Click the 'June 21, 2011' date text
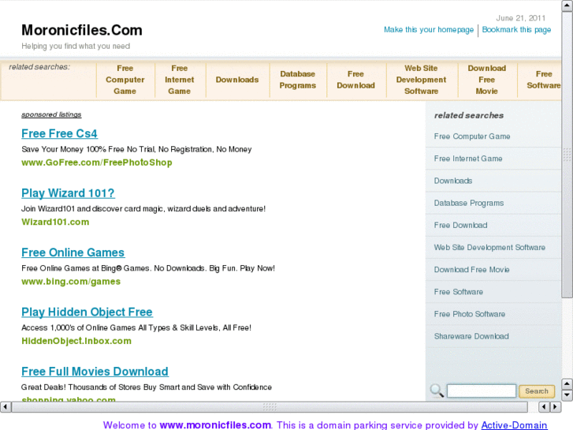The image size is (573, 430). pos(520,18)
